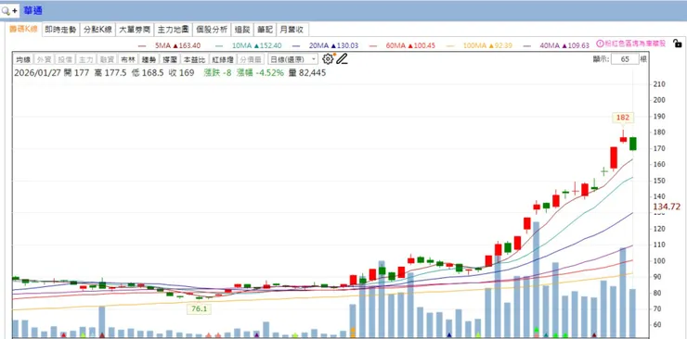
Task: Toggle 趨勢 trend overlay
Action: [149, 59]
